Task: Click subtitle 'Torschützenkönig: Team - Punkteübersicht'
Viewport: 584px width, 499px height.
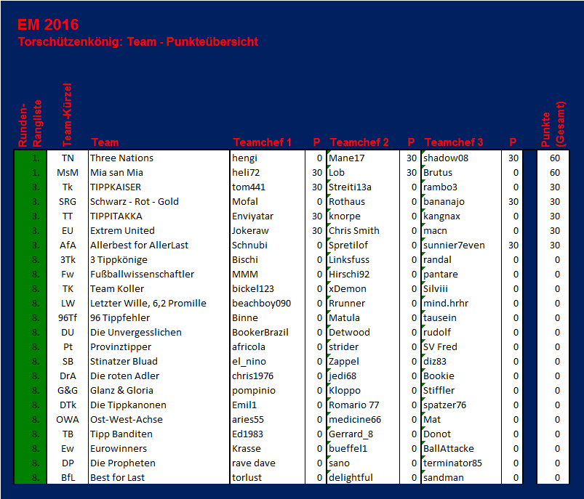Action: click(137, 41)
